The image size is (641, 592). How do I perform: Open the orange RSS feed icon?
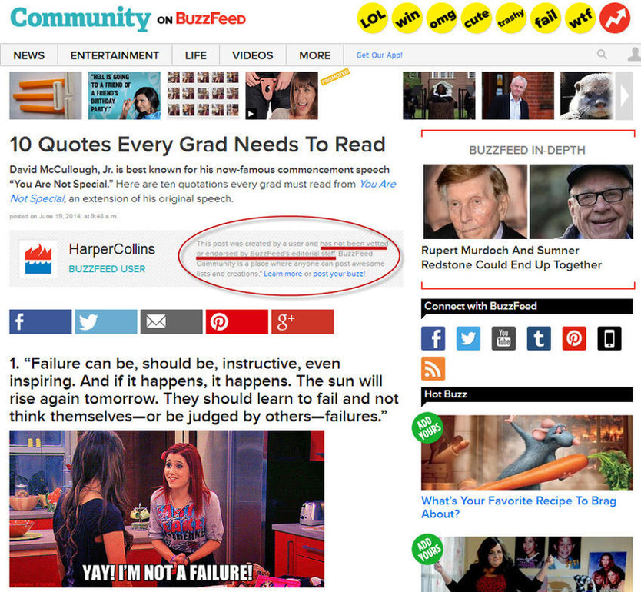pos(433,369)
